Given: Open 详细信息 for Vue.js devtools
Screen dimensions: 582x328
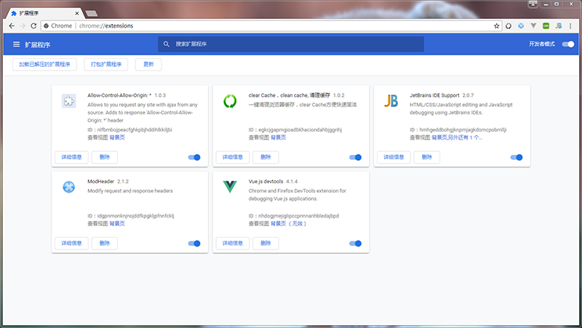Looking at the screenshot, I should click(x=233, y=243).
